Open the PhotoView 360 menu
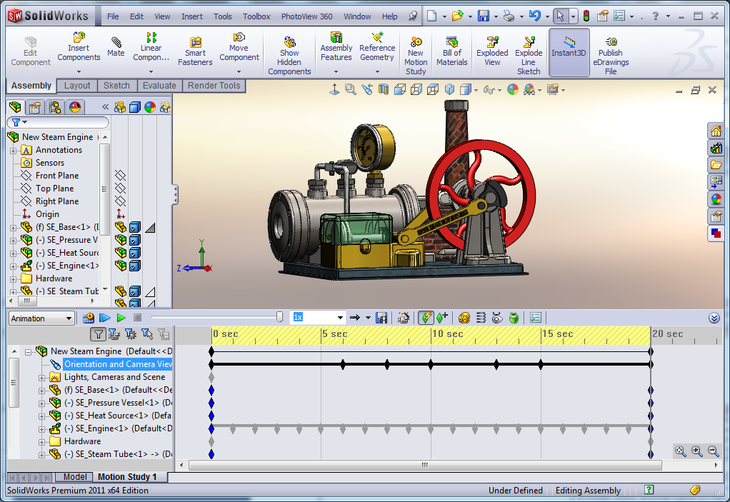This screenshot has width=730, height=502. point(306,16)
